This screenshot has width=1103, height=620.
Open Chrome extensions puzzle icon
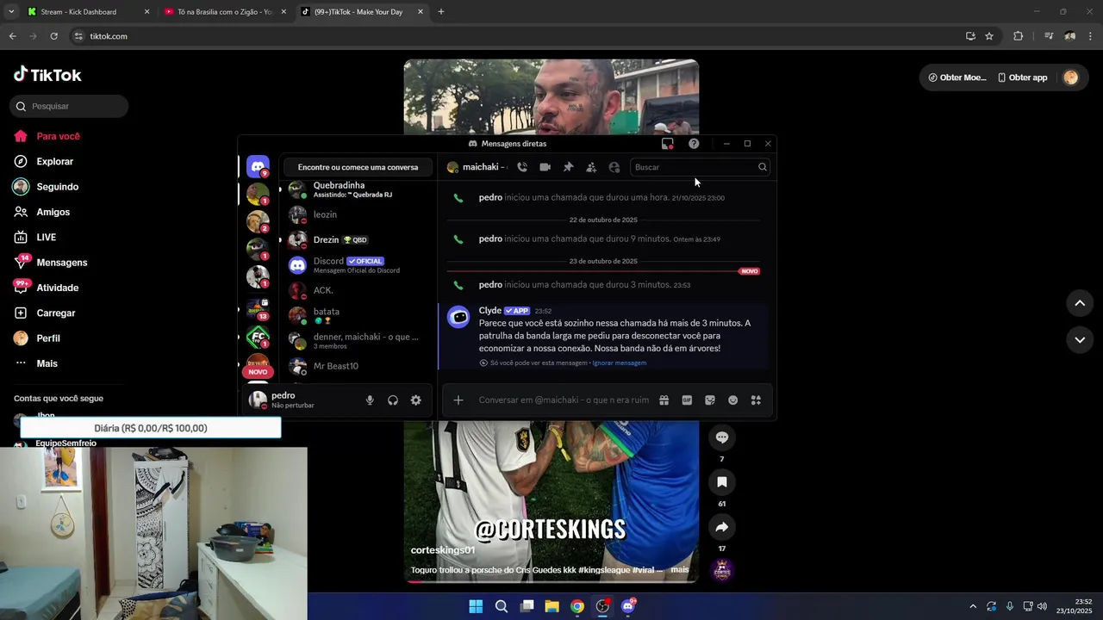point(1019,36)
